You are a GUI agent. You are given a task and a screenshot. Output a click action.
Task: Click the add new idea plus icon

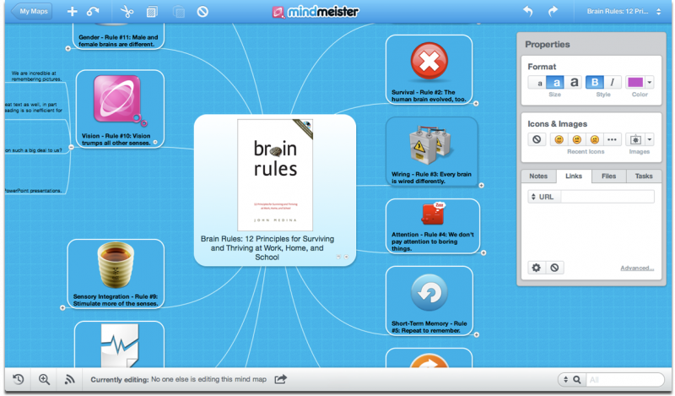(x=72, y=12)
